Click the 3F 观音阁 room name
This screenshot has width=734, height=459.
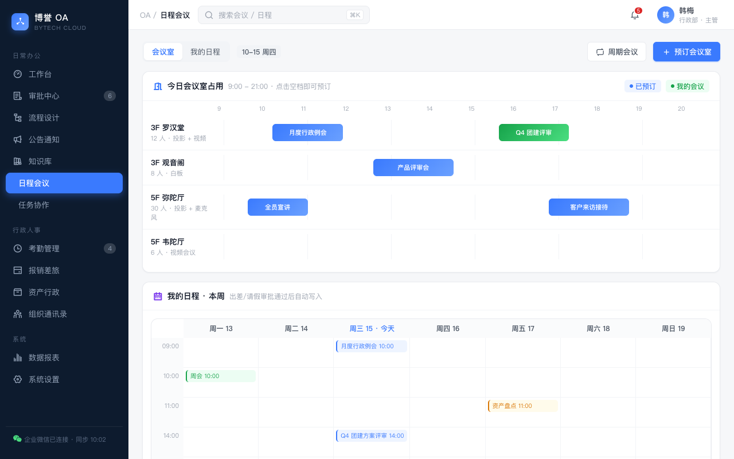pos(167,163)
